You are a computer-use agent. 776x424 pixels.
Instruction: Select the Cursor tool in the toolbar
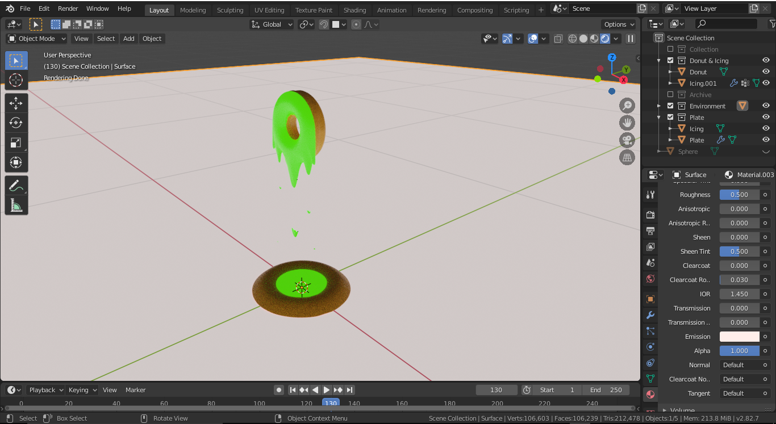[x=16, y=80]
